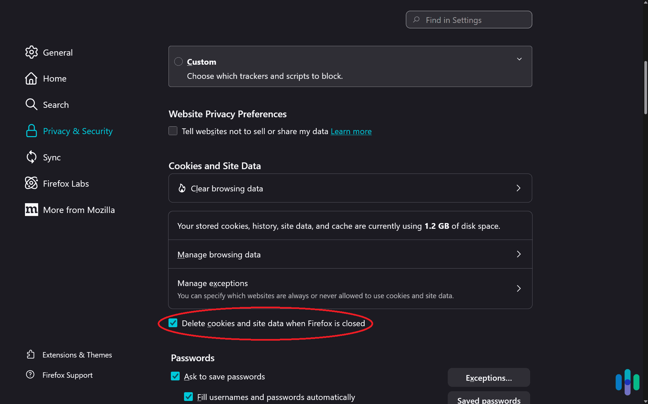The image size is (648, 404).
Task: Click the Firefox Labs atom icon
Action: [x=31, y=183]
